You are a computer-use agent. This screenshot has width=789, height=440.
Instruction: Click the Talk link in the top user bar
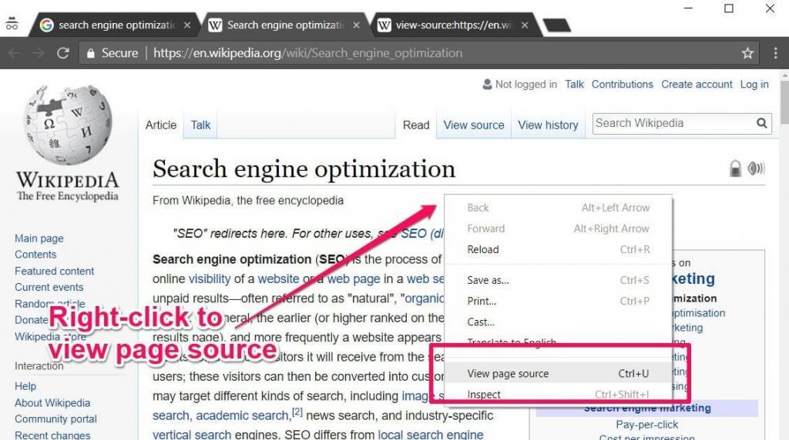tap(573, 85)
